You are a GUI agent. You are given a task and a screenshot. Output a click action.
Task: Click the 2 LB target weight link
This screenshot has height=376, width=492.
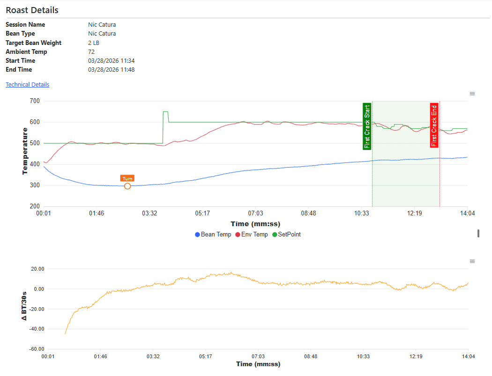point(93,43)
